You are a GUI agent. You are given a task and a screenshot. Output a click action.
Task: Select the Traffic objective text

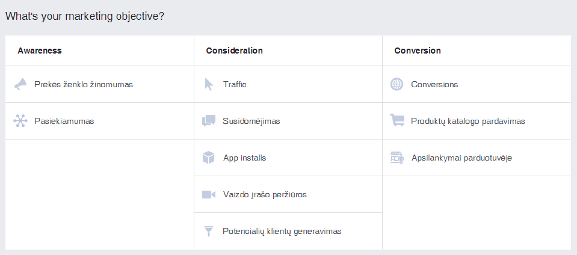coord(235,84)
